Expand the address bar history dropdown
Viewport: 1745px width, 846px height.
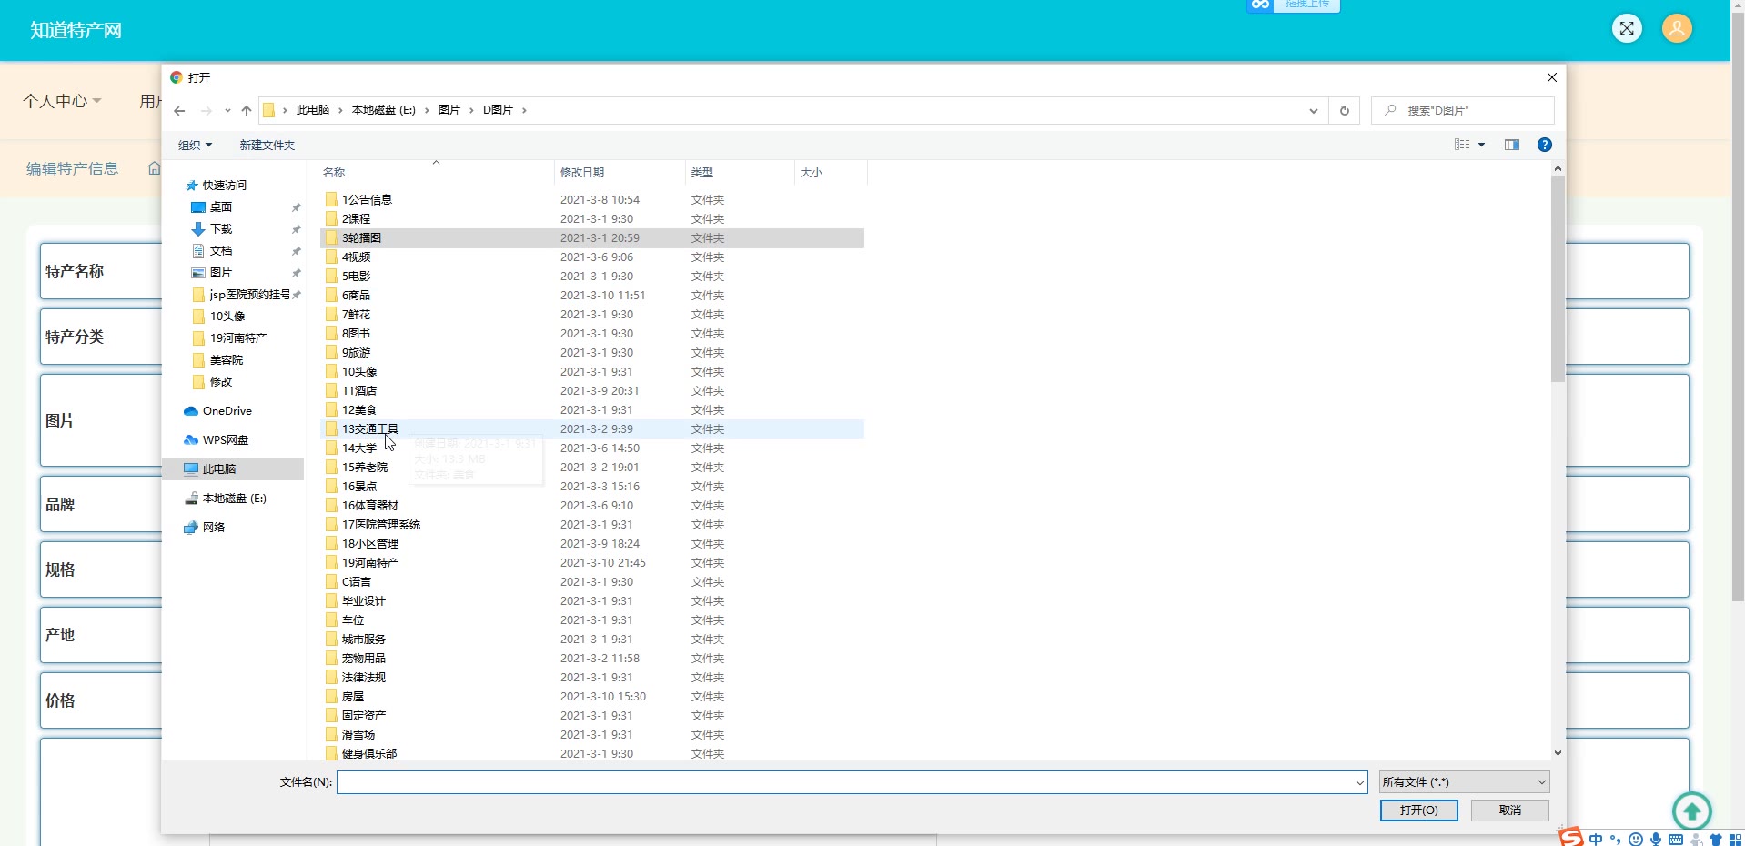pos(1313,111)
